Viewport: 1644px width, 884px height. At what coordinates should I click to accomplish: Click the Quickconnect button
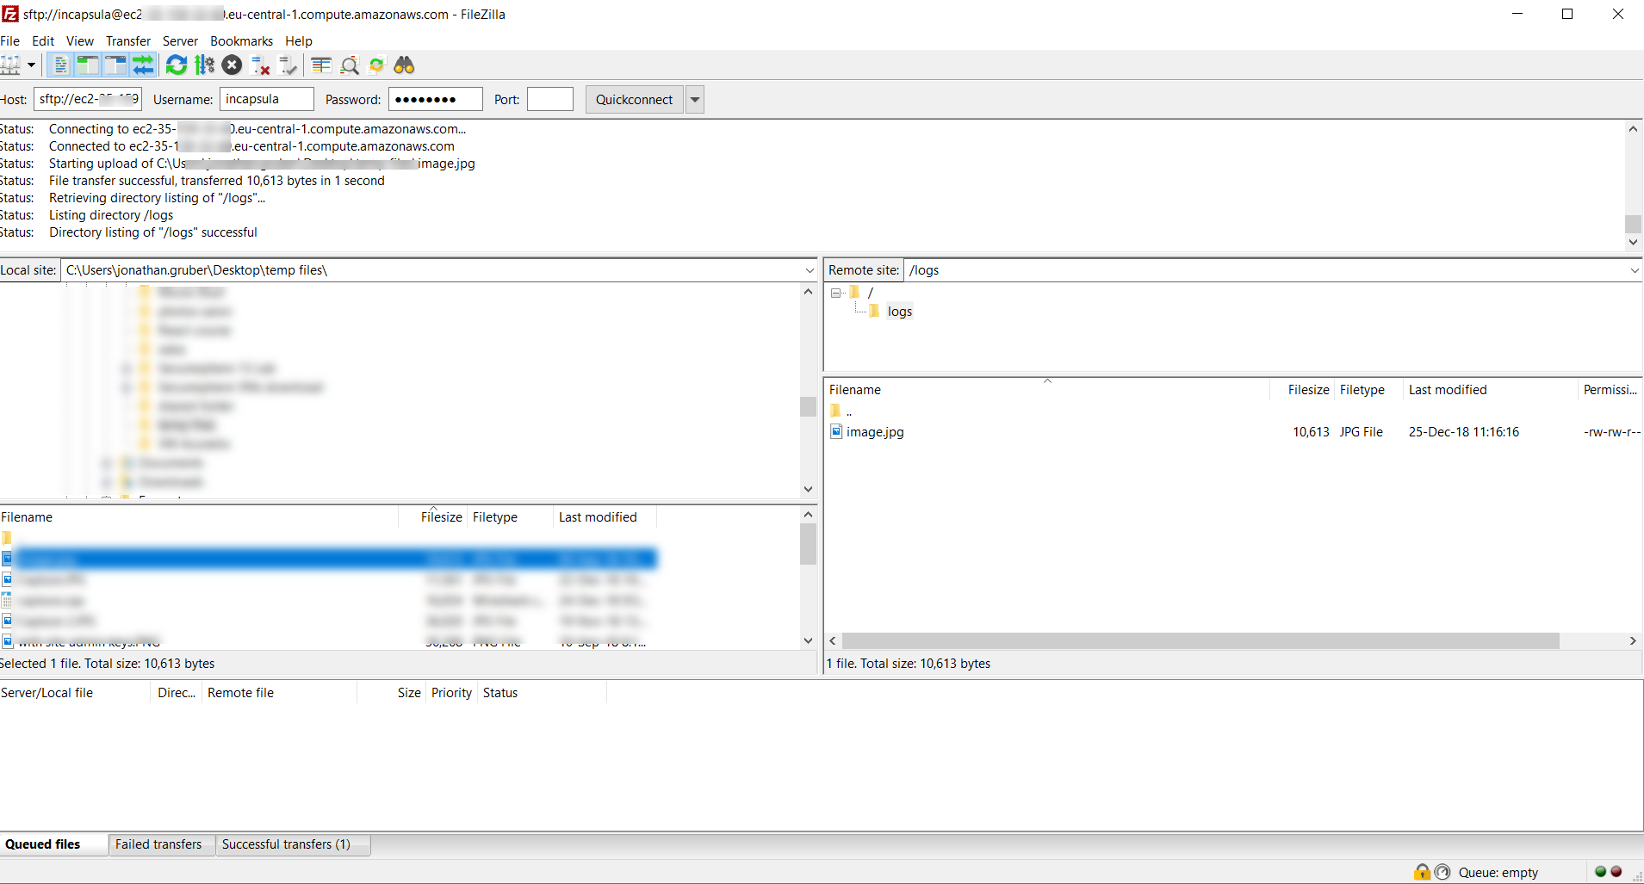click(x=634, y=100)
